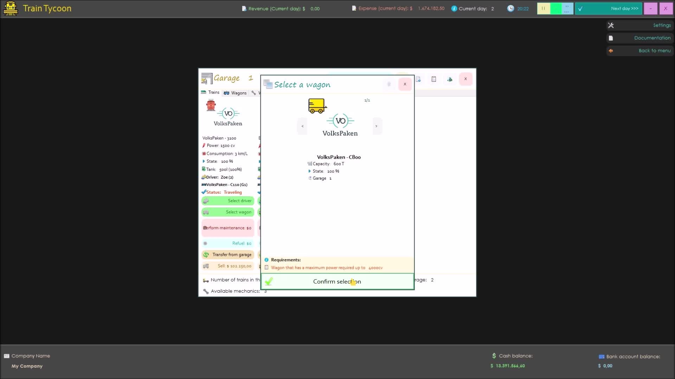This screenshot has height=379, width=675.
Task: Advance to Next day
Action: point(609,8)
